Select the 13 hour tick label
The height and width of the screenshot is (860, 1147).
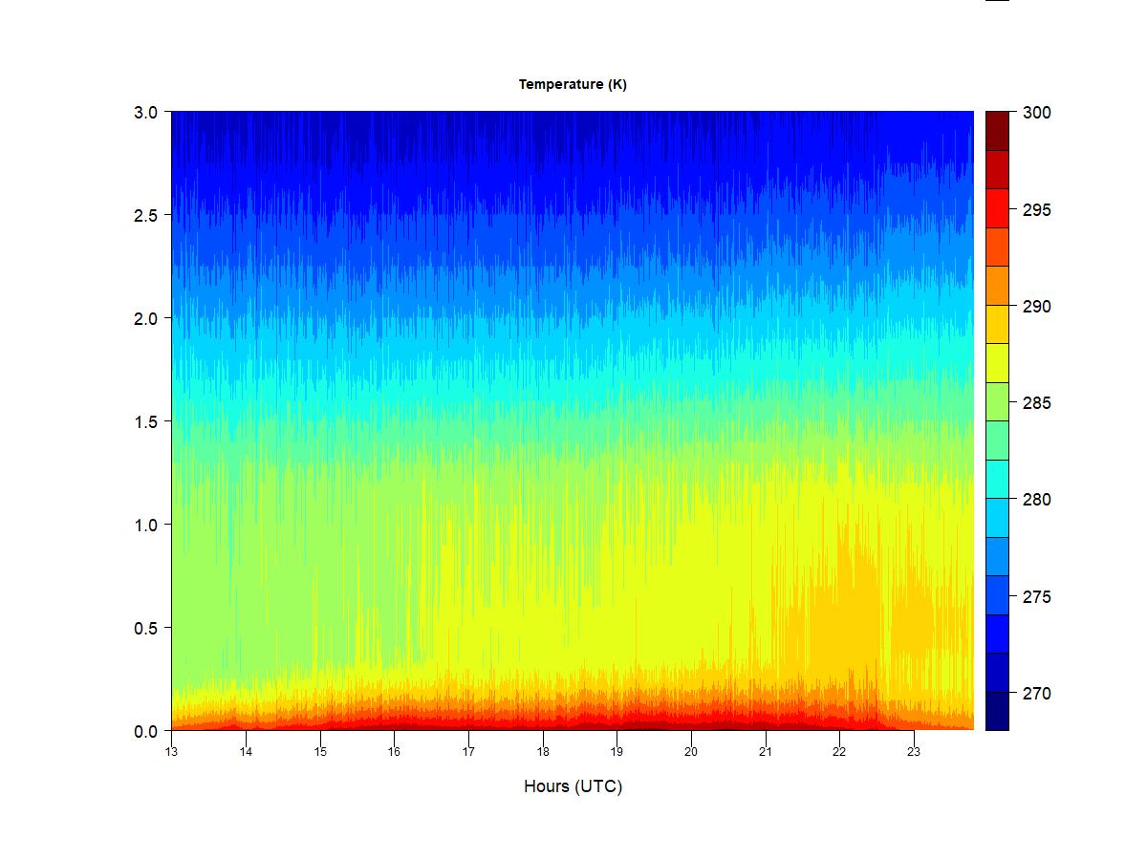171,752
